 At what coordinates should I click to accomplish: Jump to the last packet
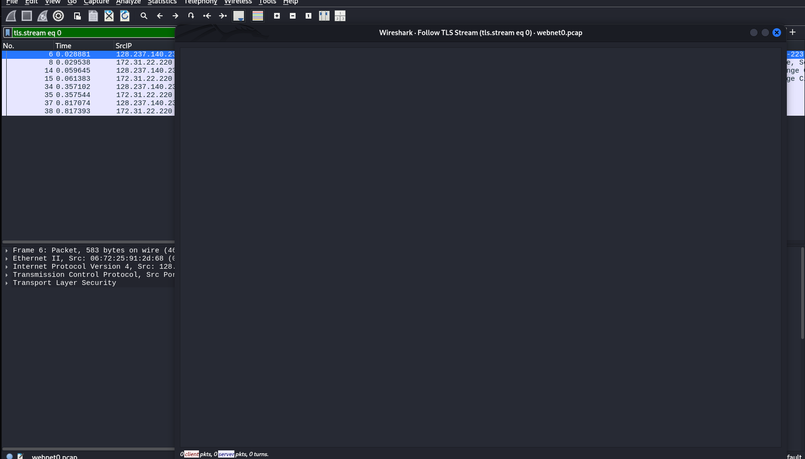[223, 16]
